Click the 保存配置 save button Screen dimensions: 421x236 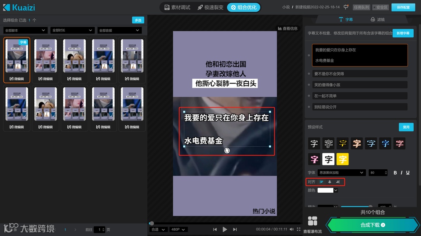click(403, 7)
